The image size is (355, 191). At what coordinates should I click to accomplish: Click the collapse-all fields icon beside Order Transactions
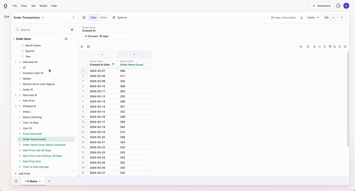point(74,17)
